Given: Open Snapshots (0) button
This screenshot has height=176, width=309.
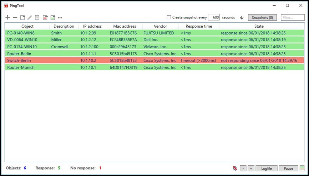Looking at the screenshot, I should (262, 17).
